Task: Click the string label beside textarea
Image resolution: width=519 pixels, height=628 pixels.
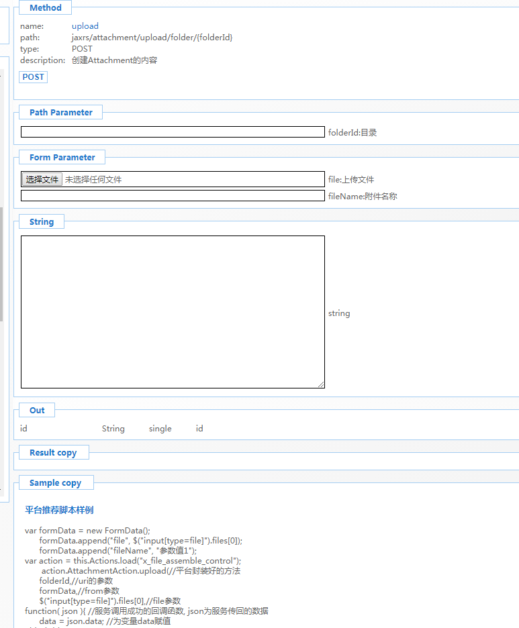Action: 339,313
